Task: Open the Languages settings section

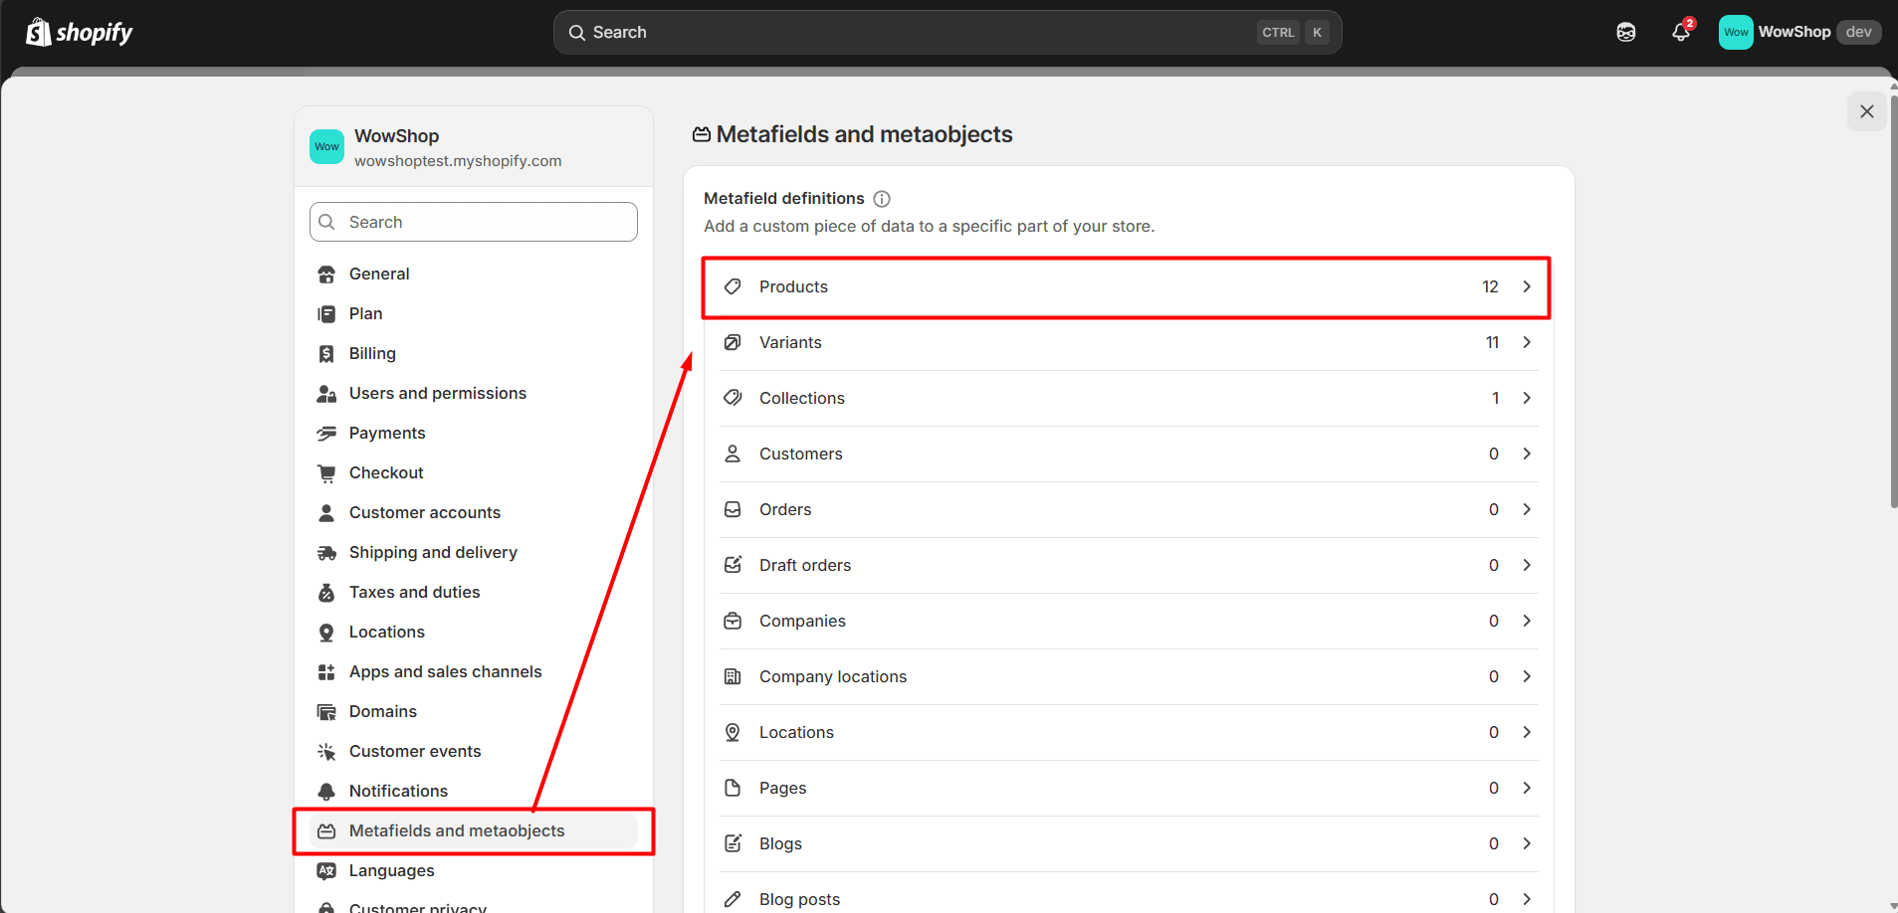Action: (x=391, y=871)
